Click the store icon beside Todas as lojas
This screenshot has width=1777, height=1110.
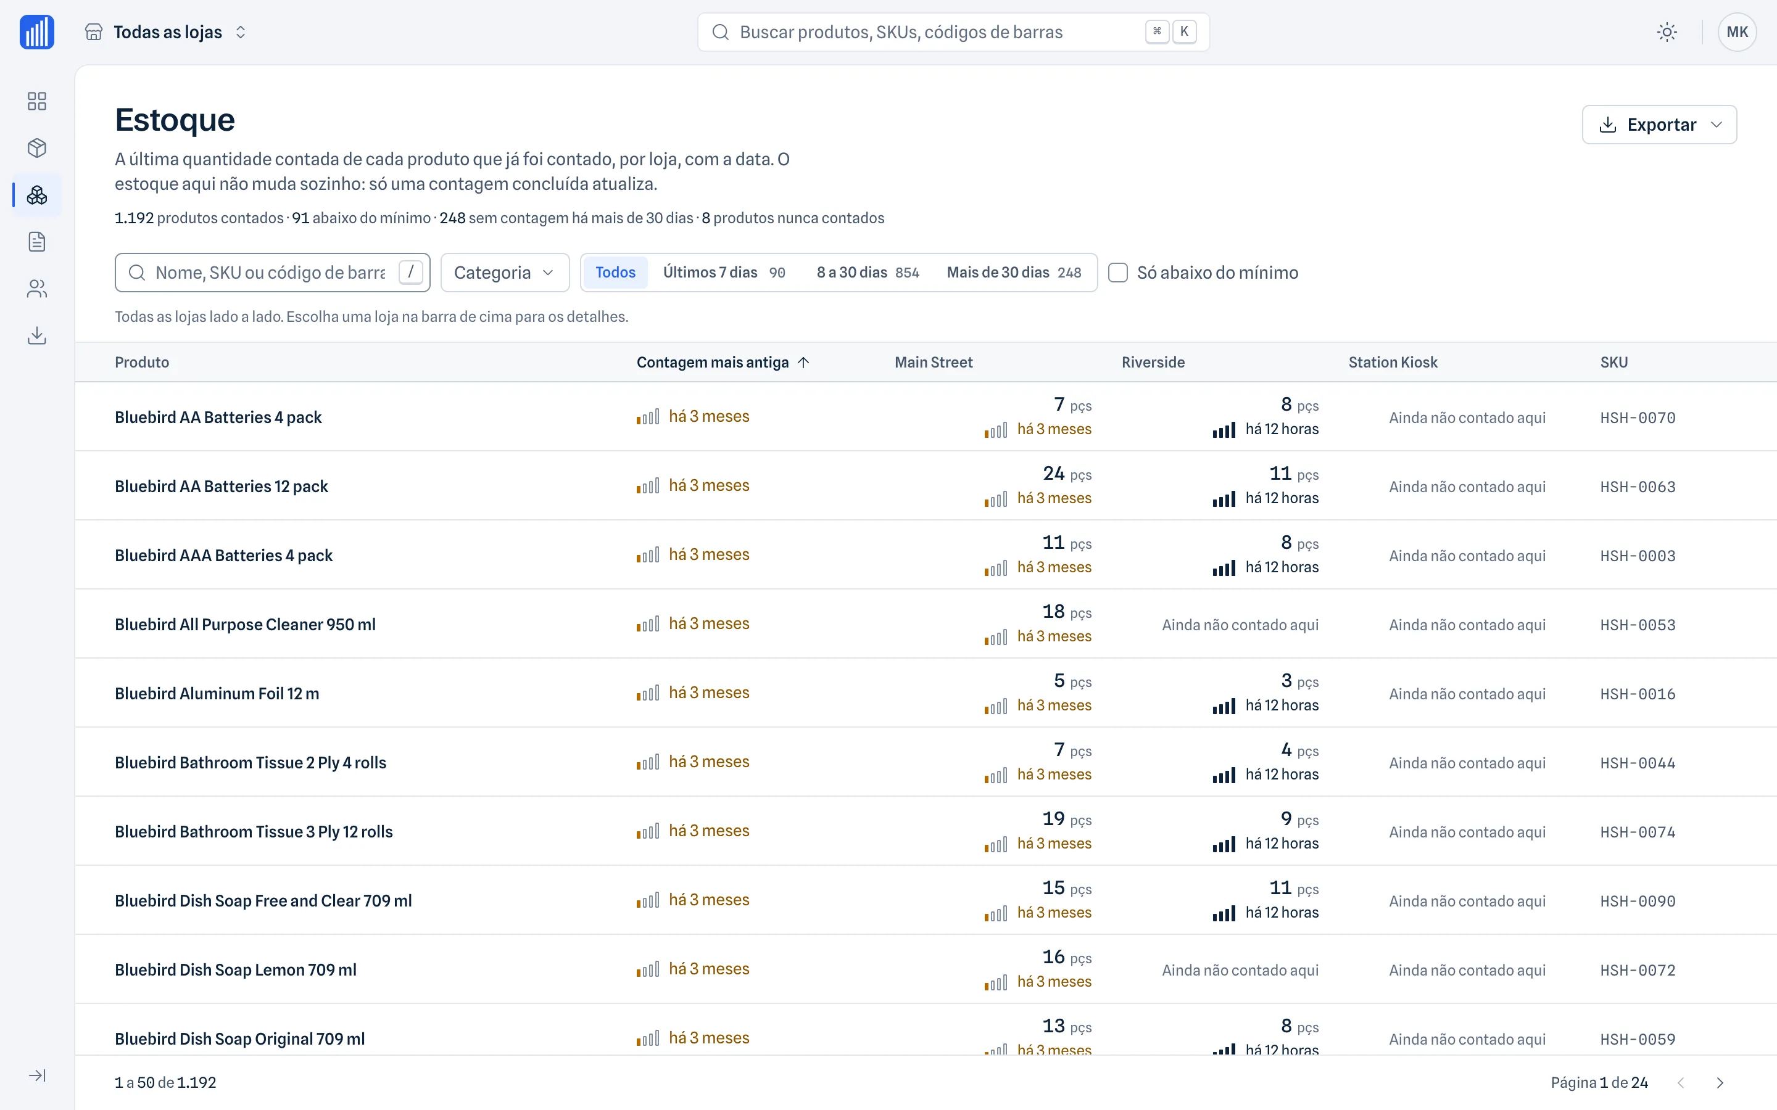93,32
